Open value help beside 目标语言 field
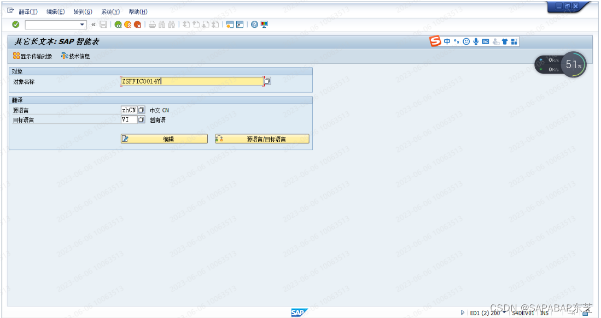 [x=142, y=119]
